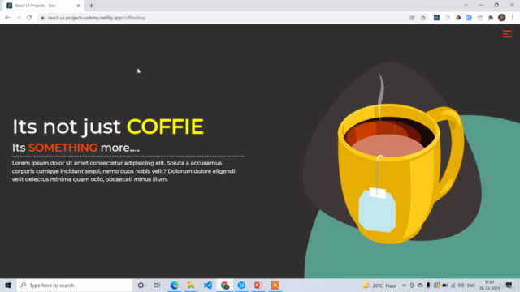Open the Chrome profile avatar
This screenshot has width=520, height=292.
502,18
